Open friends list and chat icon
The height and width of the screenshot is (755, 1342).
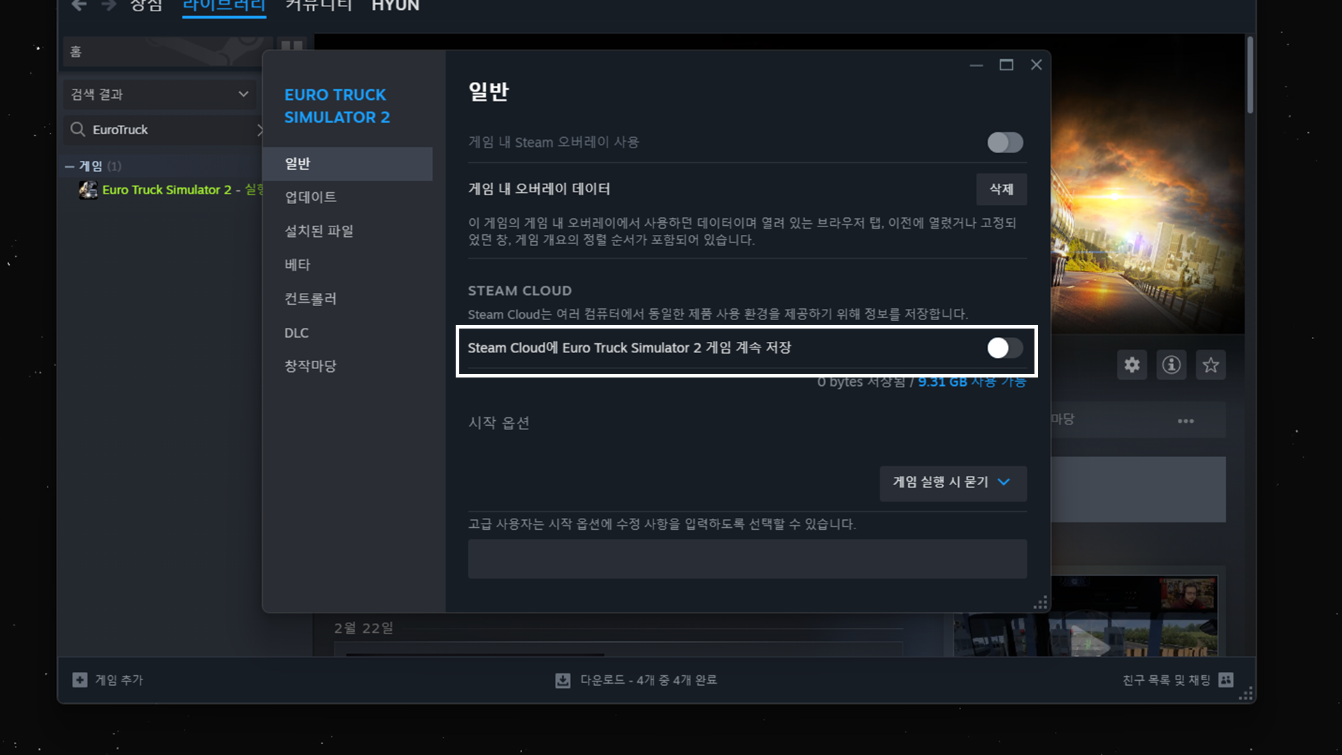[x=1226, y=679]
